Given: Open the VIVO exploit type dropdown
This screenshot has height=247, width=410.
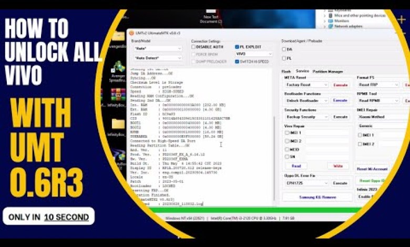Looking at the screenshot, I should point(254,54).
